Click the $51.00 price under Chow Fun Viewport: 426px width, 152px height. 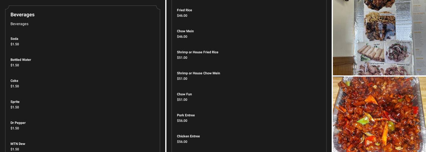pos(182,100)
